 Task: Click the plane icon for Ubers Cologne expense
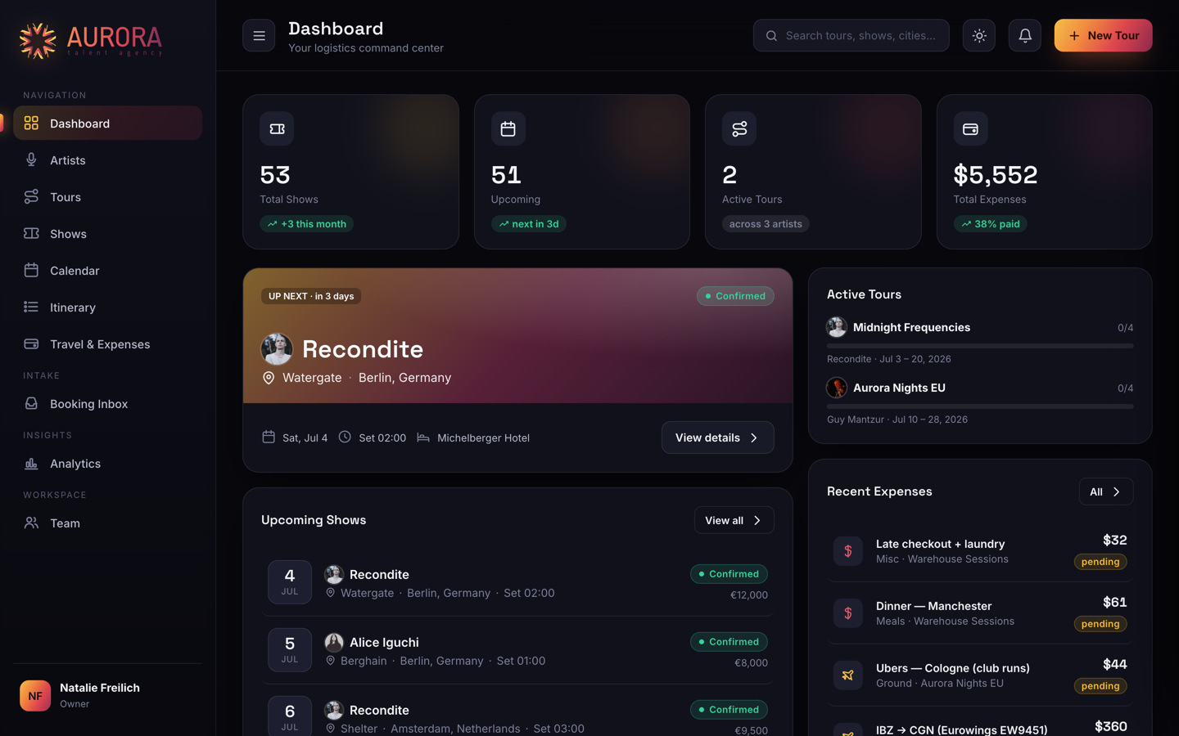pyautogui.click(x=848, y=675)
